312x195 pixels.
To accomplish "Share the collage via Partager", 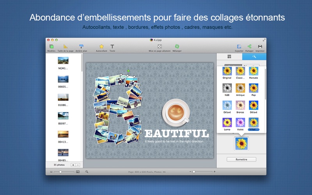I will (249, 48).
